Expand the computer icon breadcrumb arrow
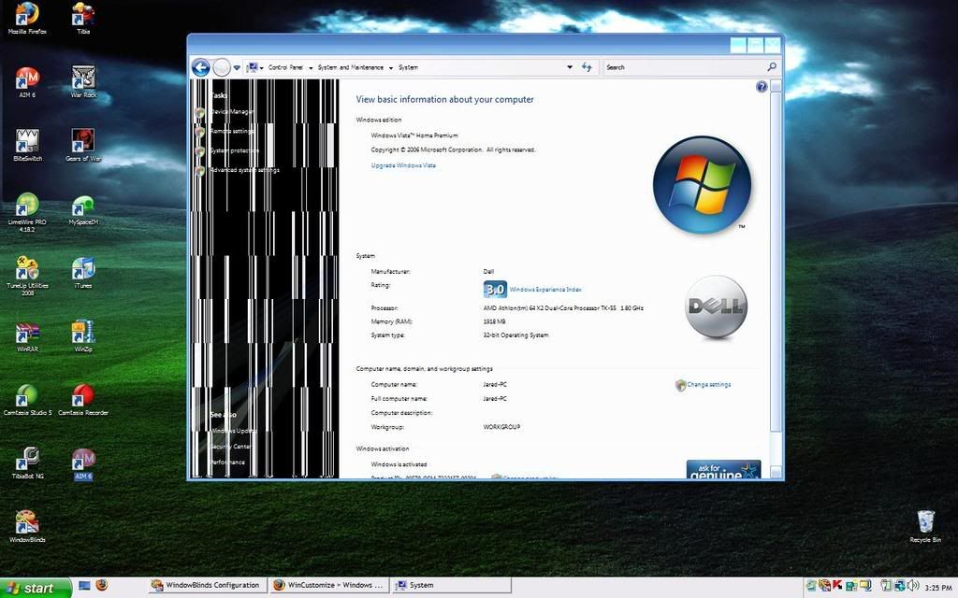 262,67
